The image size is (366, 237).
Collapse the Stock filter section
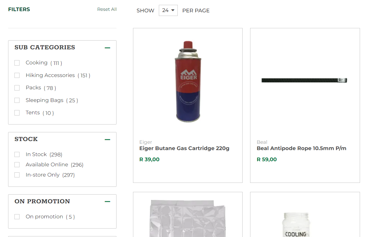pyautogui.click(x=107, y=140)
